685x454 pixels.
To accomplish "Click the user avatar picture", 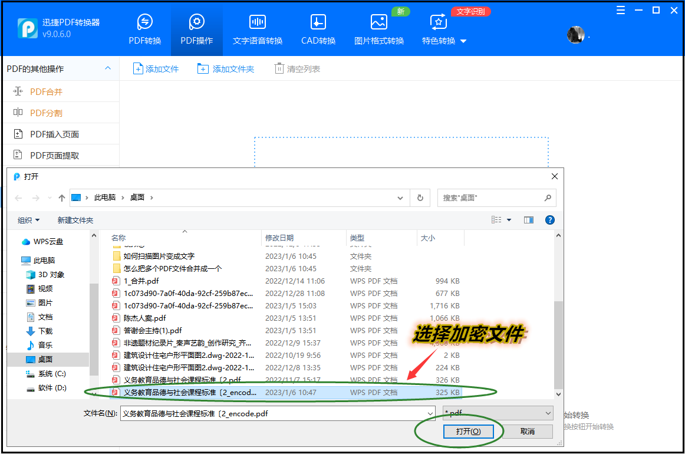I will point(575,35).
